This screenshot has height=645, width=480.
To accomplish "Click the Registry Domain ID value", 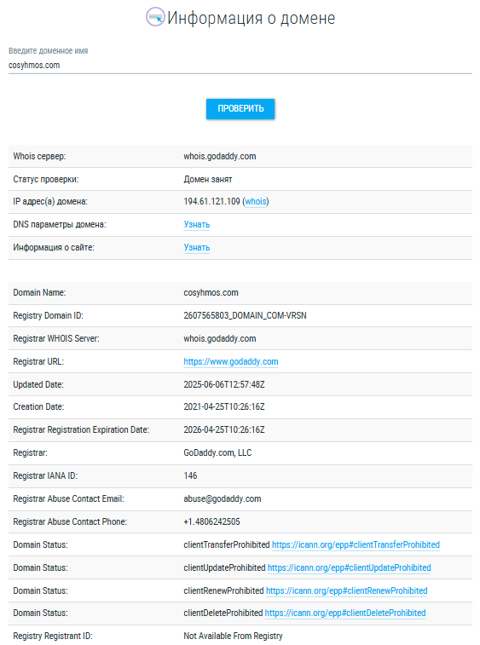I will [245, 315].
